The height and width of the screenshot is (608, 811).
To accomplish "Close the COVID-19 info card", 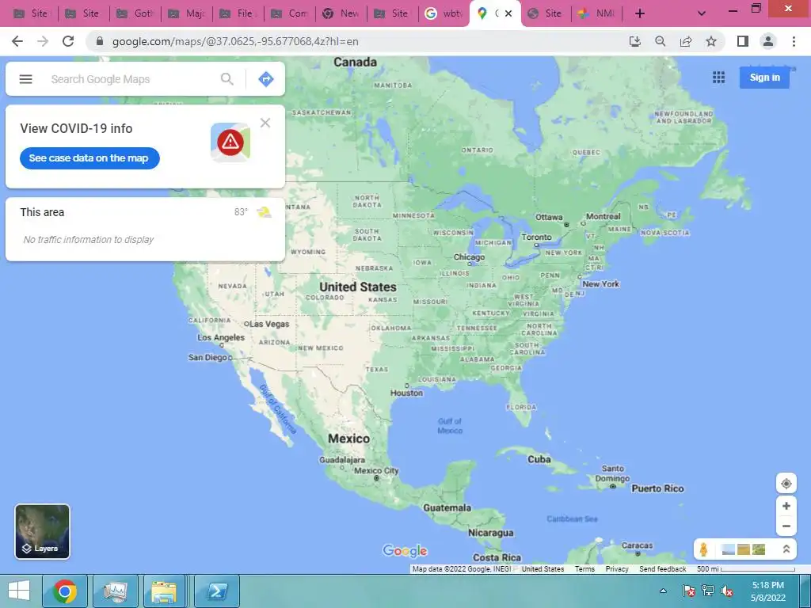I will click(x=265, y=123).
